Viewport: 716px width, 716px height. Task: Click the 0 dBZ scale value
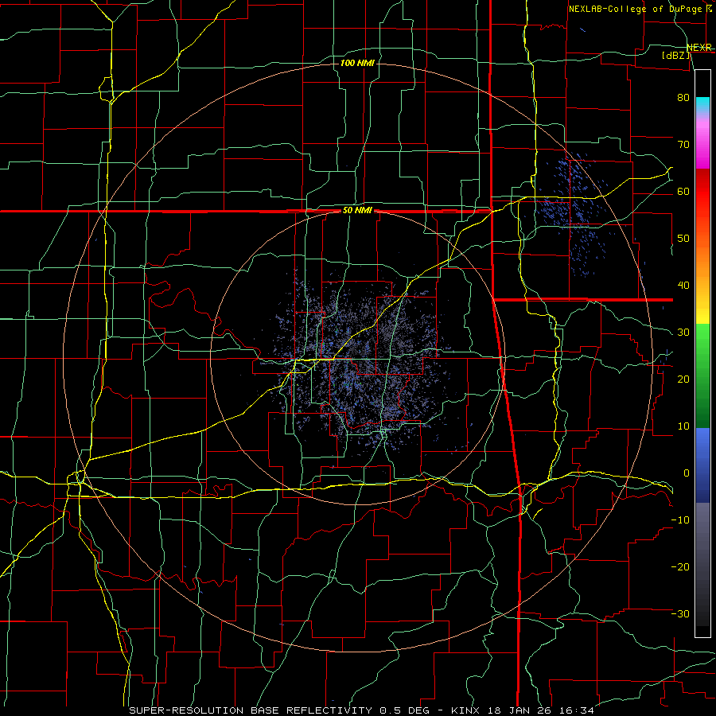pyautogui.click(x=687, y=473)
